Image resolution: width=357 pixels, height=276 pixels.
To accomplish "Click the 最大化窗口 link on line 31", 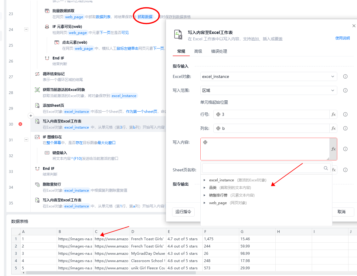I will click(107, 143).
